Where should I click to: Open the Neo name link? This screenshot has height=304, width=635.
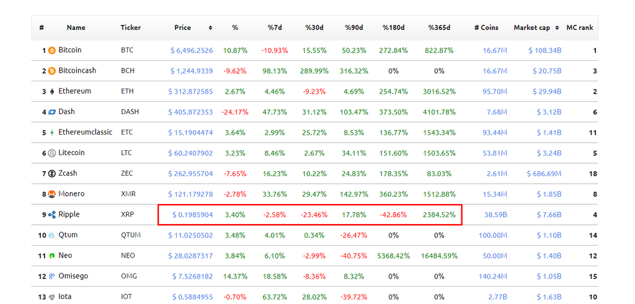[x=65, y=256]
